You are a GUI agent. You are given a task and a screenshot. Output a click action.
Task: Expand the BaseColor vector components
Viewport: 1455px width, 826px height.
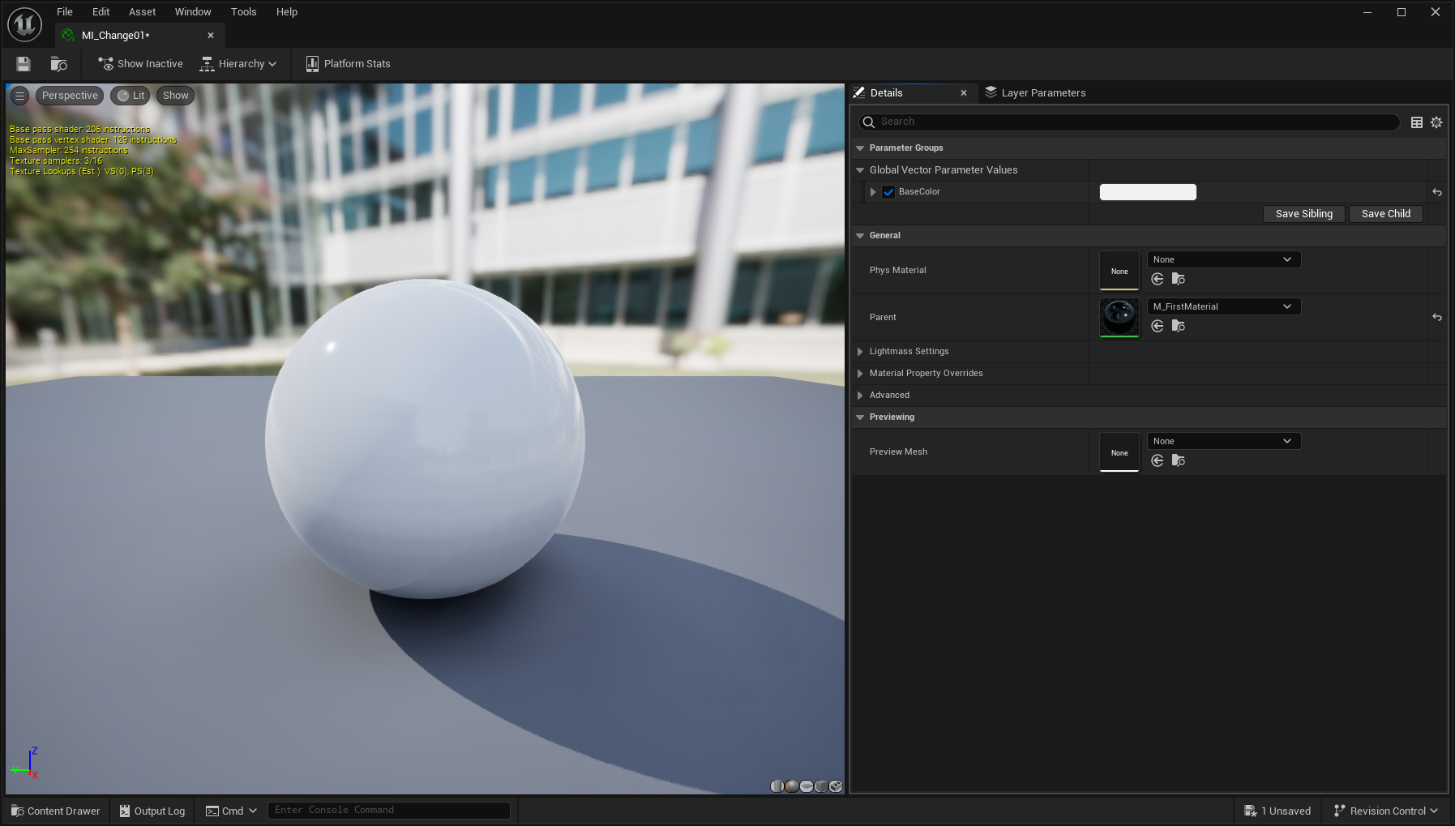click(x=873, y=192)
